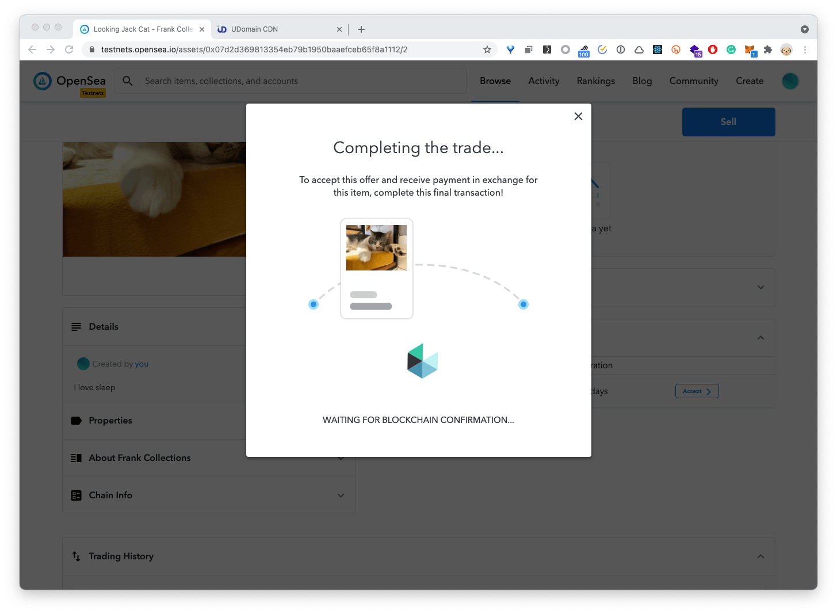Click the cat NFT thumbnail in dialog
Viewport: 837px width, 614px height.
(376, 248)
